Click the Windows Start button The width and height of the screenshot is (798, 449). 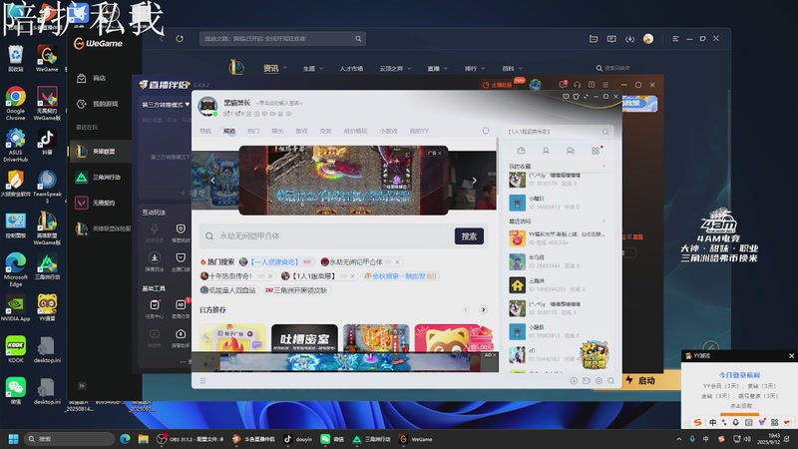point(14,439)
